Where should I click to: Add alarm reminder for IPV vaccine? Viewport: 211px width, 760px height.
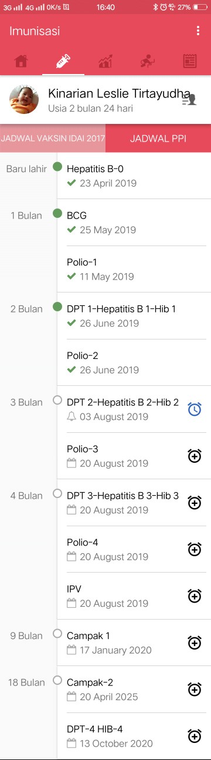(x=195, y=596)
